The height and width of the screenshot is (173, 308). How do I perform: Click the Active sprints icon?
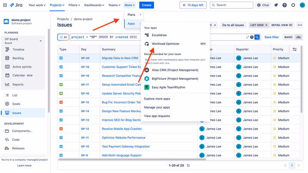7,67
